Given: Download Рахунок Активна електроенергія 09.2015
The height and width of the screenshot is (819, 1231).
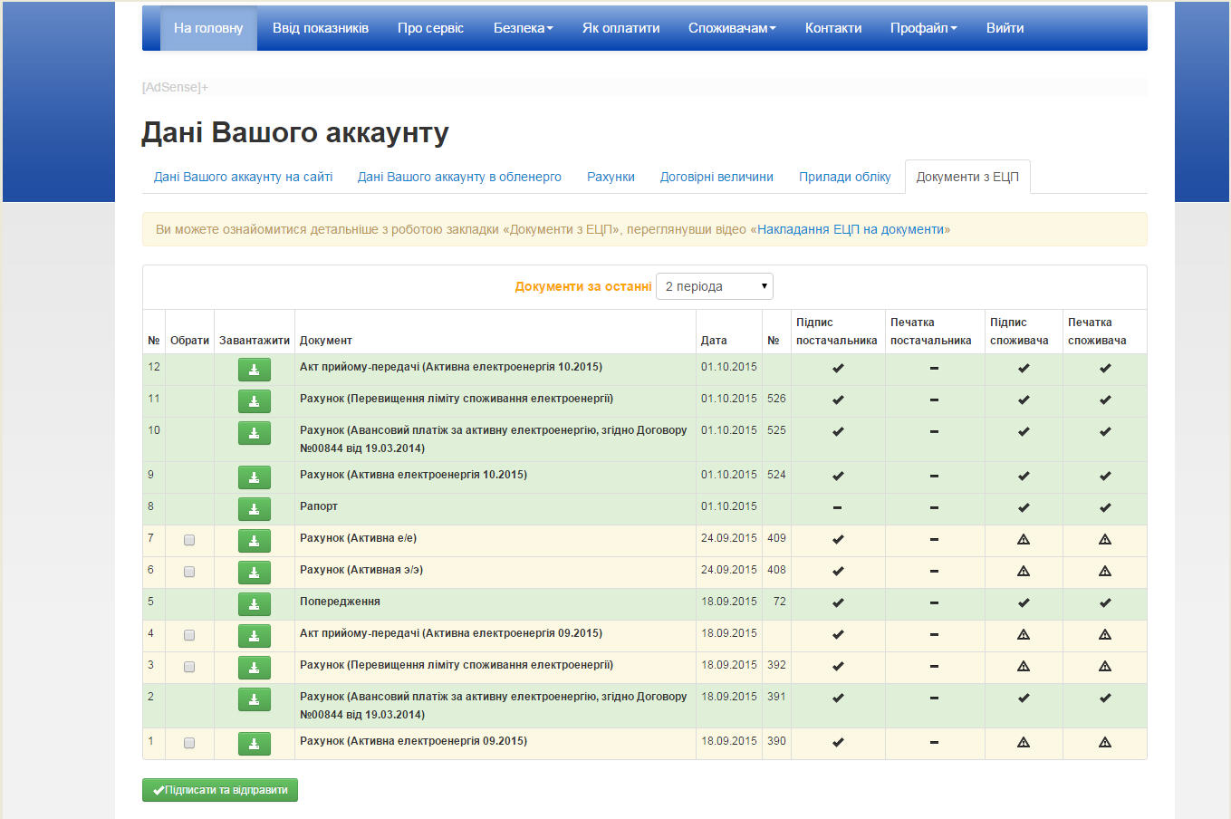Looking at the screenshot, I should pos(255,744).
